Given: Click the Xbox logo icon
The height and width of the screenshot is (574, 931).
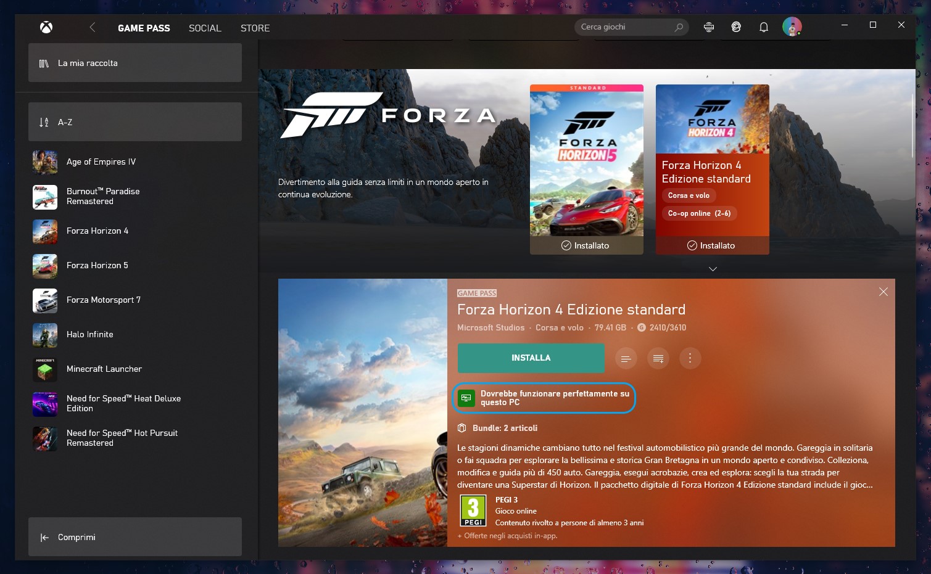Looking at the screenshot, I should (x=46, y=27).
